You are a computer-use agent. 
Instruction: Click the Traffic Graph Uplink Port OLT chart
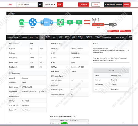pos(69,122)
